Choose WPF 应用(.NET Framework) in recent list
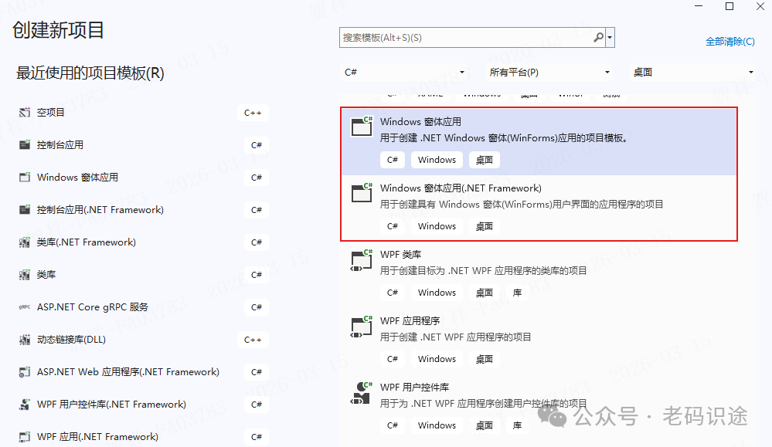Viewport: 772px width, 447px height. click(x=97, y=437)
